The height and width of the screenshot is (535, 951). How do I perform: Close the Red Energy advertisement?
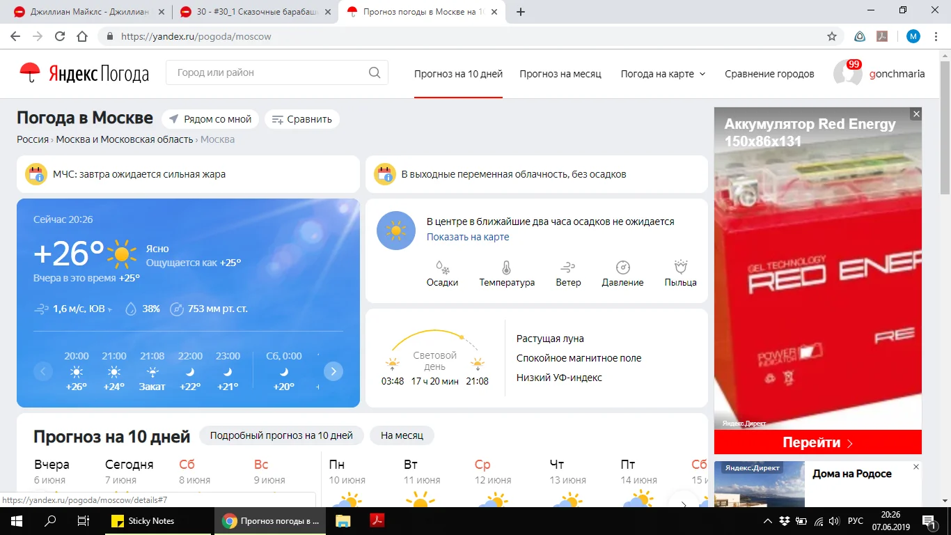tap(916, 114)
